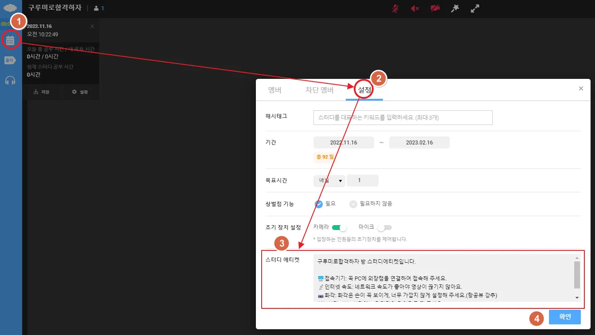Open 설정 gear button in time panel
The image size is (595, 335).
point(80,92)
